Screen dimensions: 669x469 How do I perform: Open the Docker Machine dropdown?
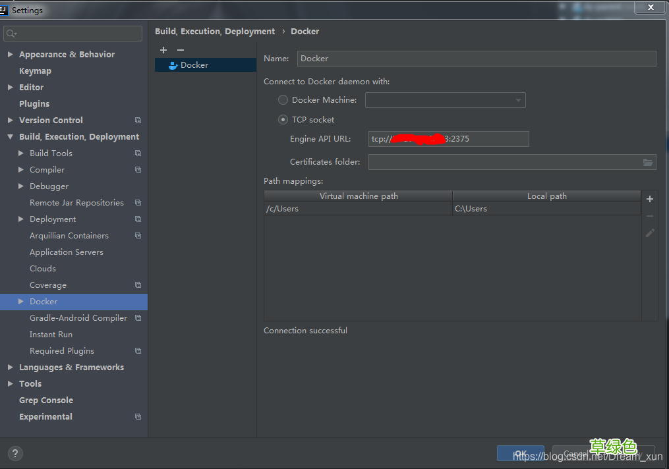coord(517,99)
